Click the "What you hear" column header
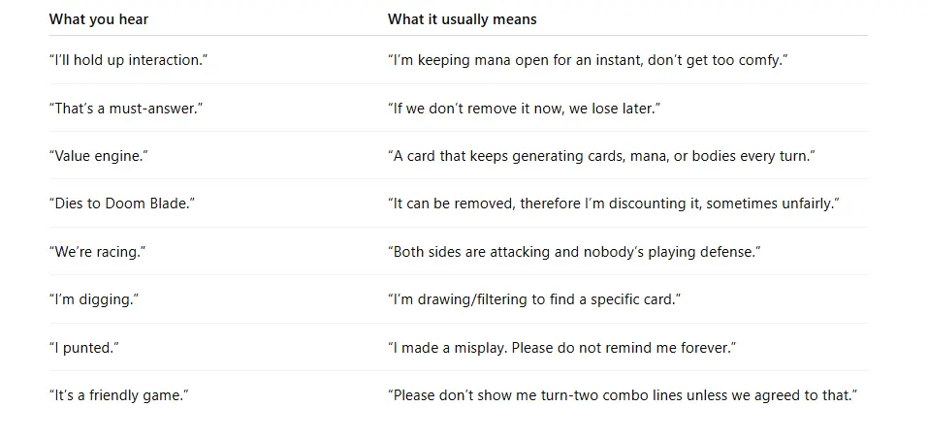Image resolution: width=928 pixels, height=438 pixels. coord(99,19)
